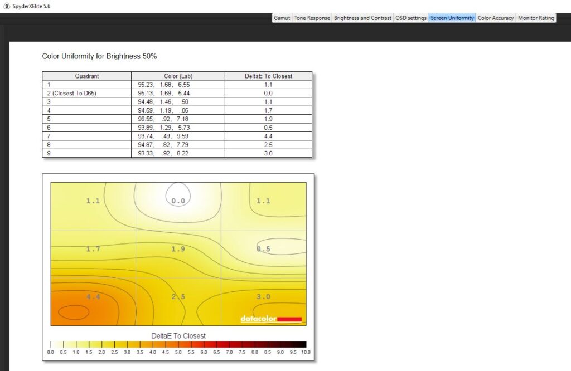Click the Quadrant column header

pyautogui.click(x=86, y=76)
